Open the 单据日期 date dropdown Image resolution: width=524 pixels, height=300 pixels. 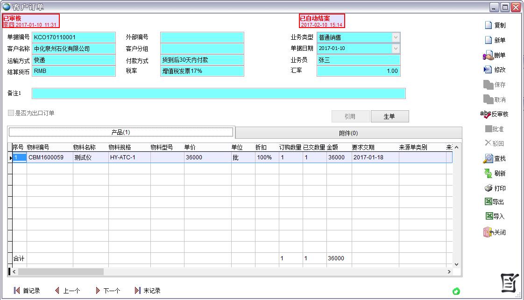pos(396,49)
